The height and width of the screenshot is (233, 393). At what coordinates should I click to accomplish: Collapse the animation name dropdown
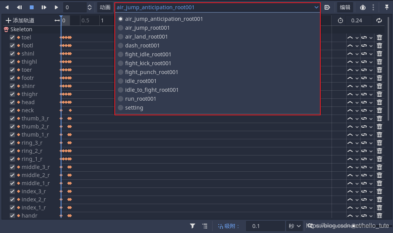tap(217, 7)
